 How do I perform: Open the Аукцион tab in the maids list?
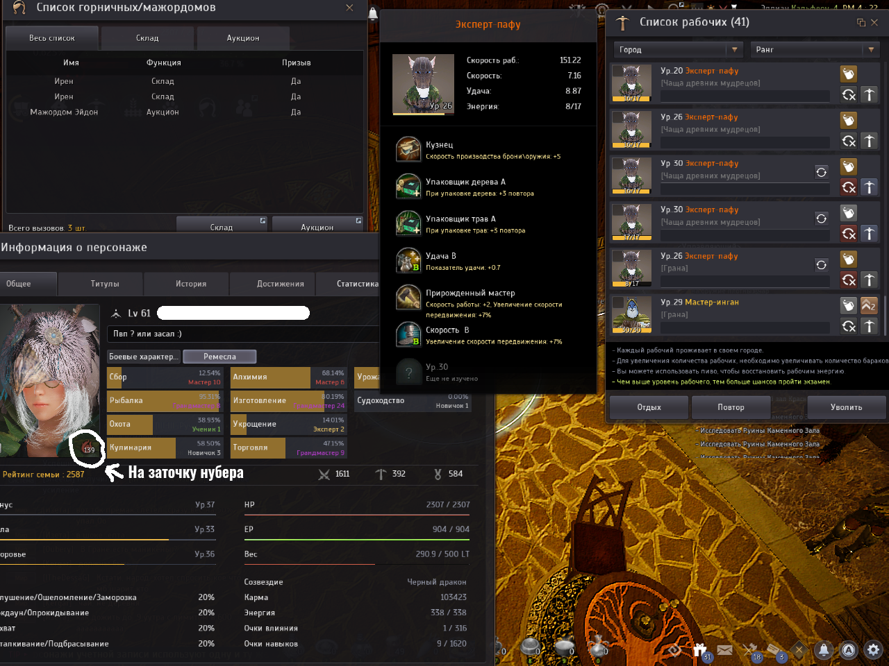coord(243,38)
